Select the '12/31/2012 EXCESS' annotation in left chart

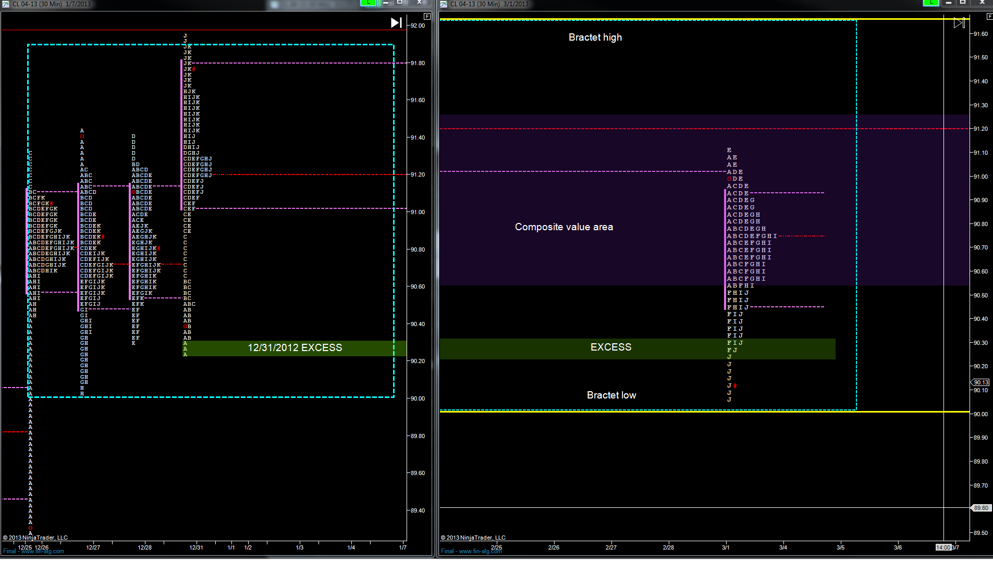click(295, 348)
